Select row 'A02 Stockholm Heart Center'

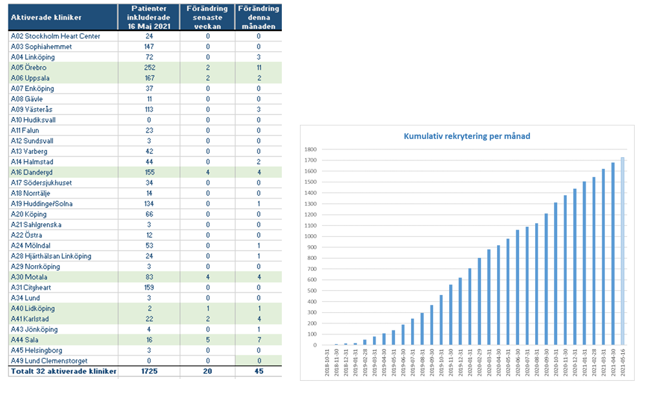point(145,36)
